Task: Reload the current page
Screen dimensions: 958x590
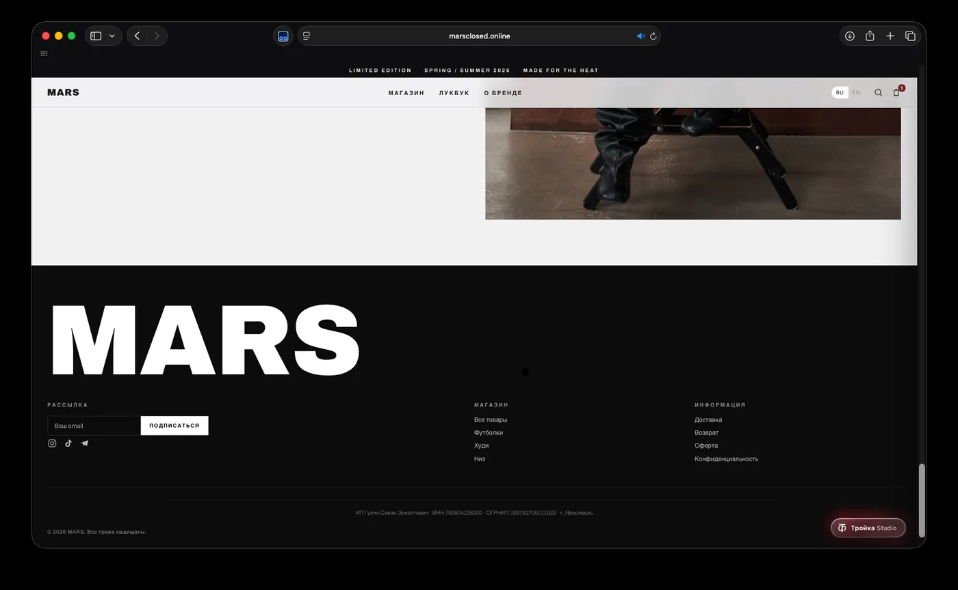Action: 653,36
